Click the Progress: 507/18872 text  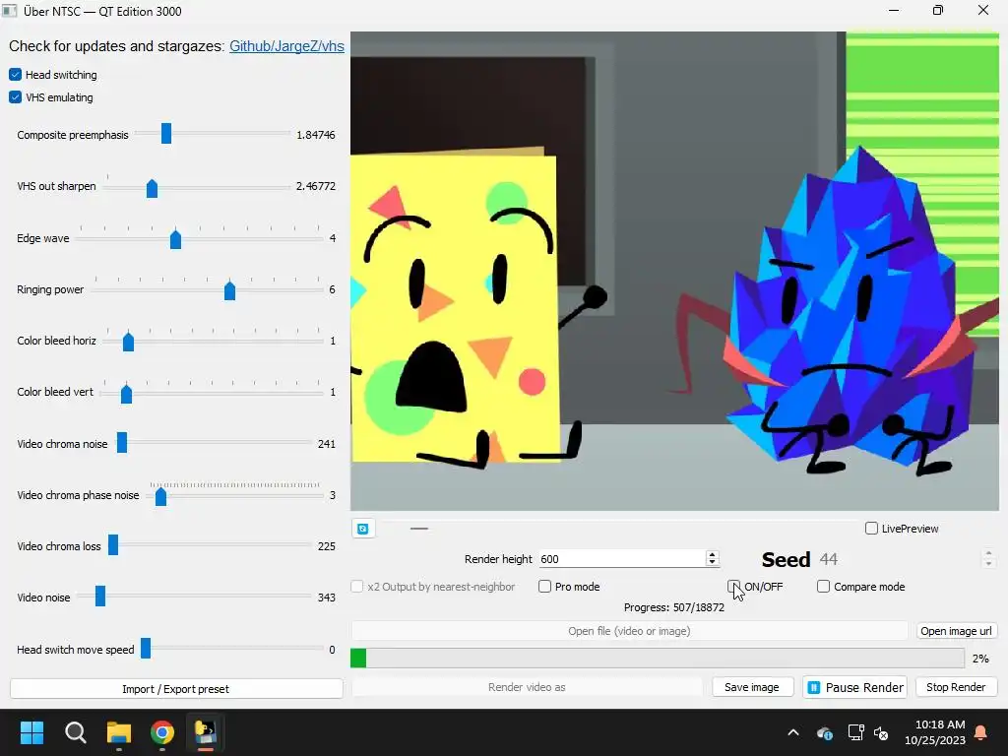[x=673, y=607]
